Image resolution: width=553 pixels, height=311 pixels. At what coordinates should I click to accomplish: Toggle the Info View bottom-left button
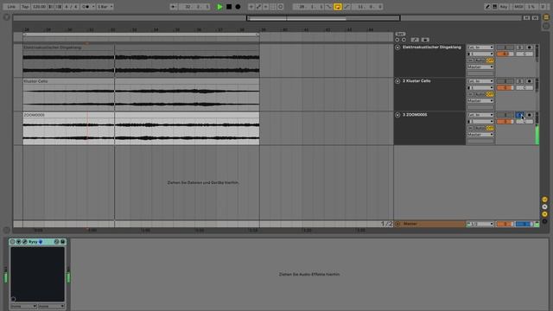[6, 230]
